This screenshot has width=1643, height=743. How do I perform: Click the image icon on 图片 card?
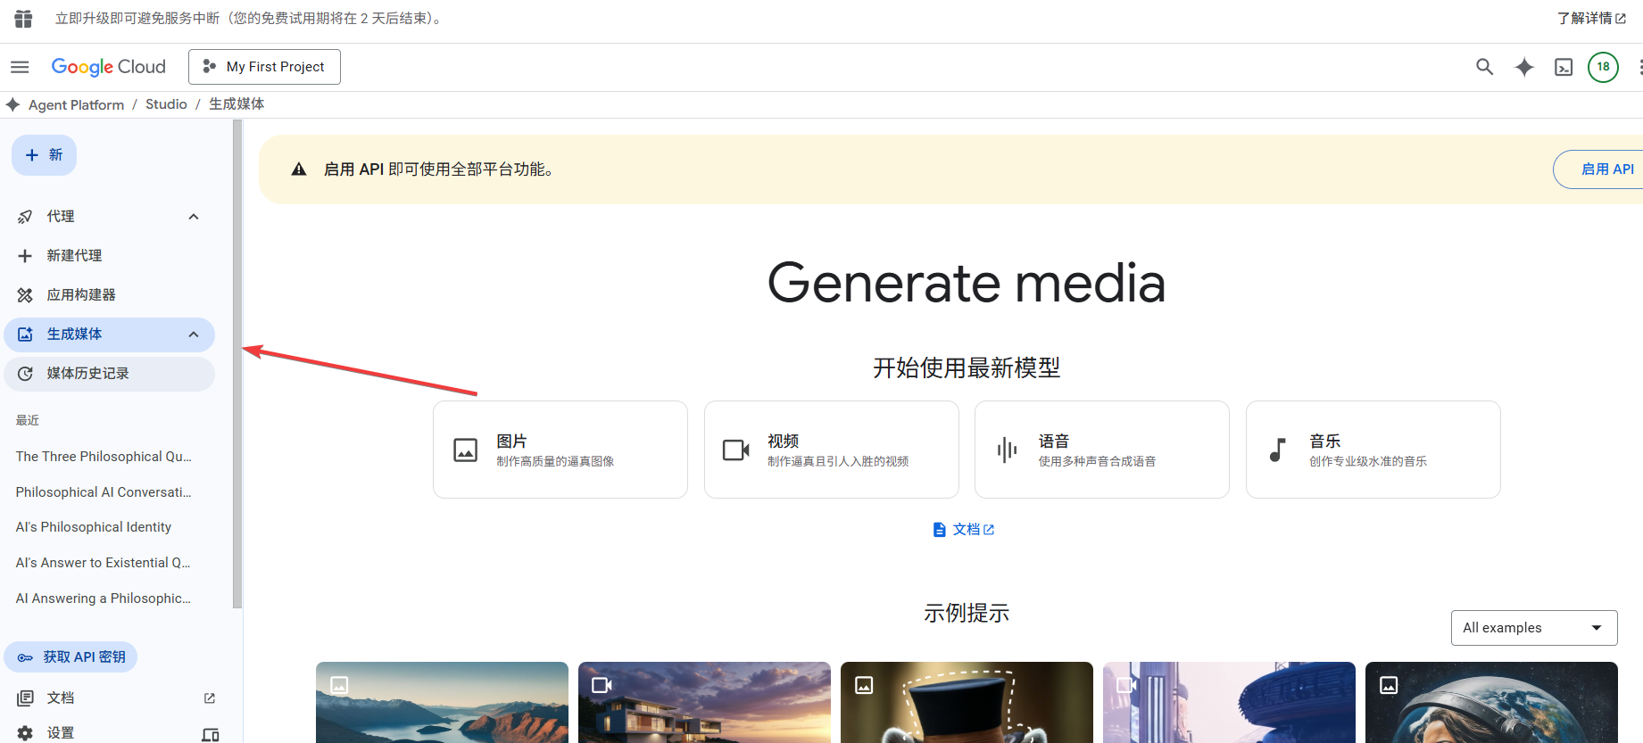(x=466, y=450)
